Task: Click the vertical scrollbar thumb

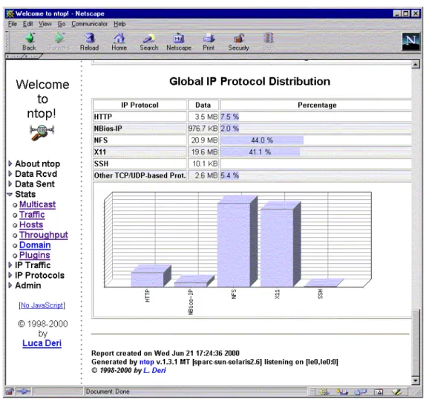Action: pos(416,343)
